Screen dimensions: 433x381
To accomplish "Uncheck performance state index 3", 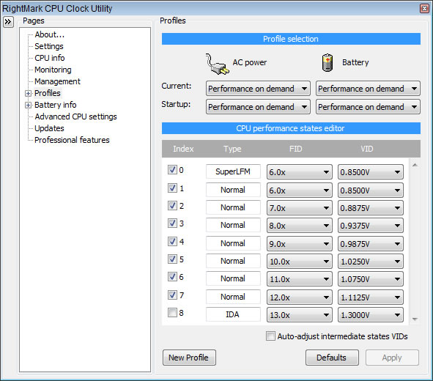I will point(172,223).
